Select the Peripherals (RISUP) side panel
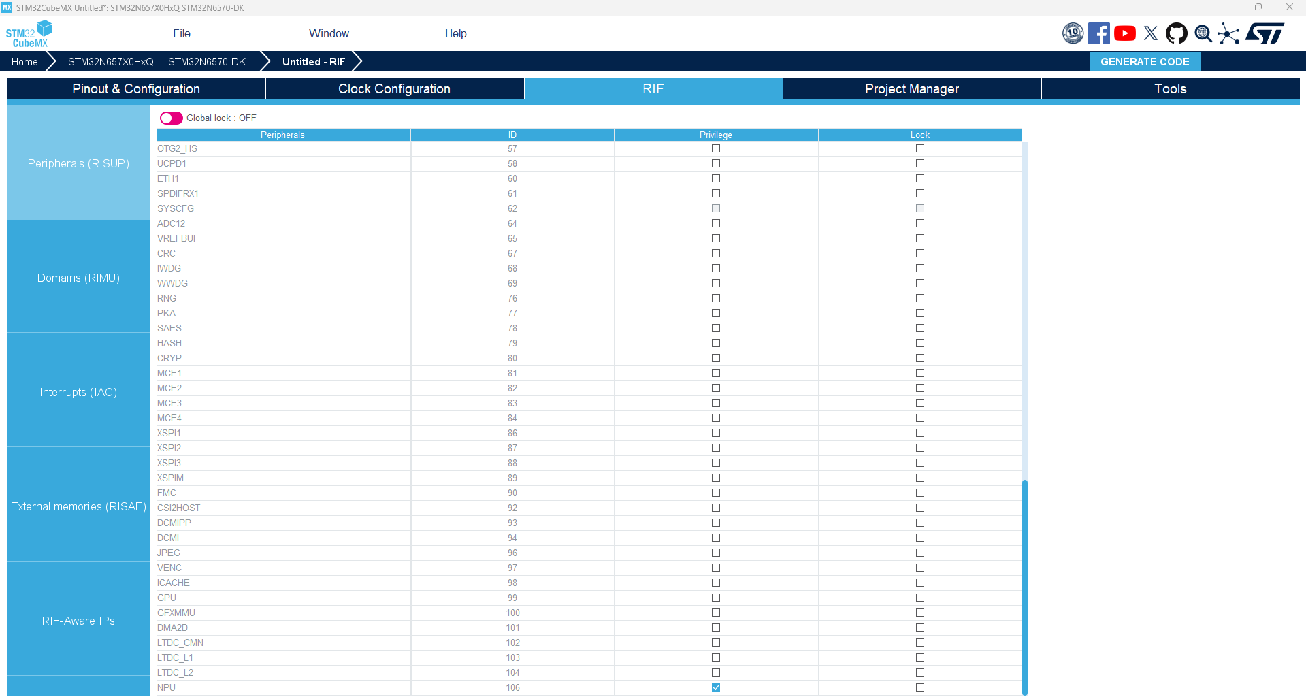Image resolution: width=1306 pixels, height=699 pixels. click(x=78, y=163)
